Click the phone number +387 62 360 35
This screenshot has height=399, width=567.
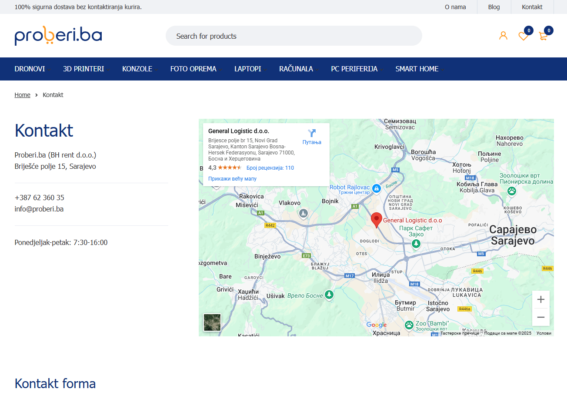pyautogui.click(x=40, y=198)
